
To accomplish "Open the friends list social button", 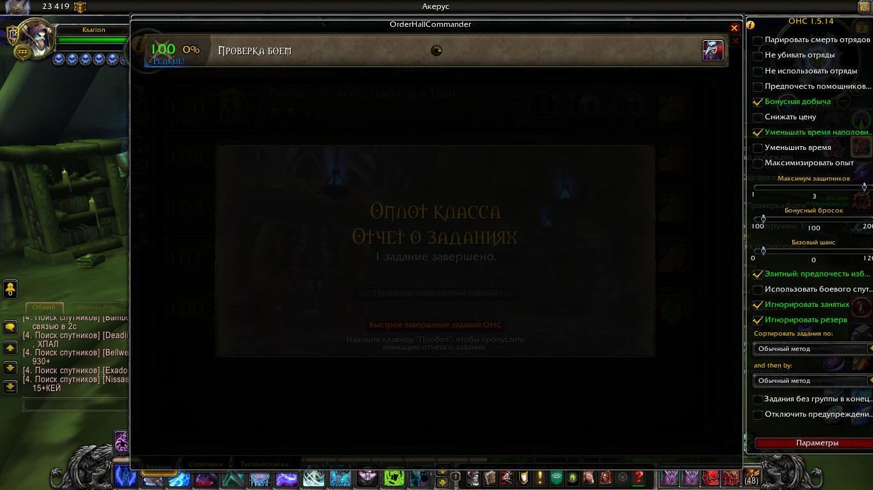I will (10, 290).
